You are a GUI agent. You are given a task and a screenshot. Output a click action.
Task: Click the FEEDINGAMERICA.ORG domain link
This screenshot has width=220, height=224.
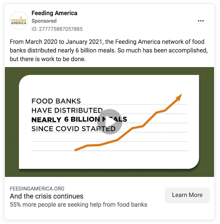click(37, 189)
